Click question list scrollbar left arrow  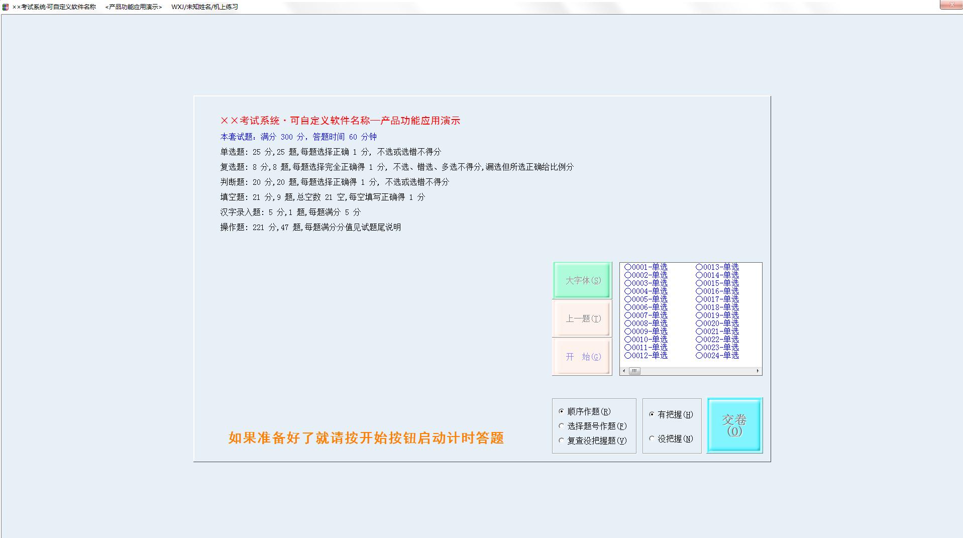[x=624, y=371]
